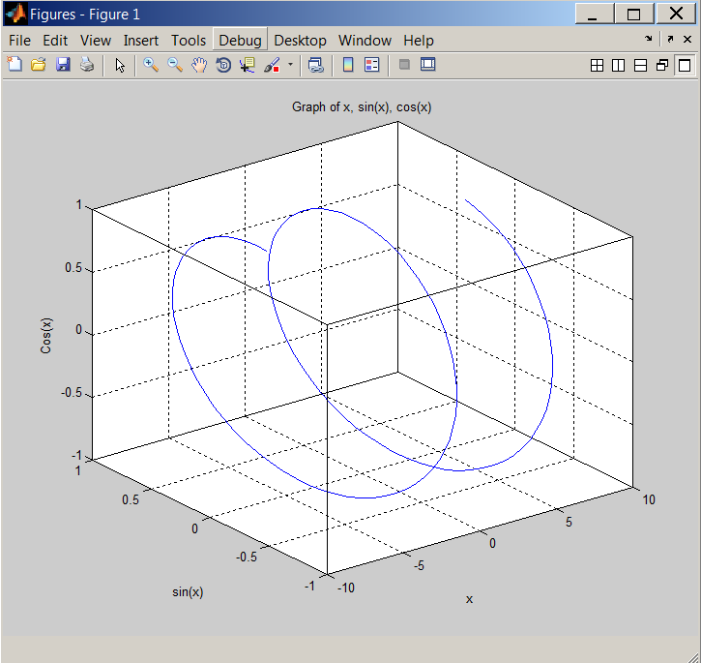Save the figure with the floppy icon
Viewport: 701px width, 663px height.
click(x=63, y=65)
